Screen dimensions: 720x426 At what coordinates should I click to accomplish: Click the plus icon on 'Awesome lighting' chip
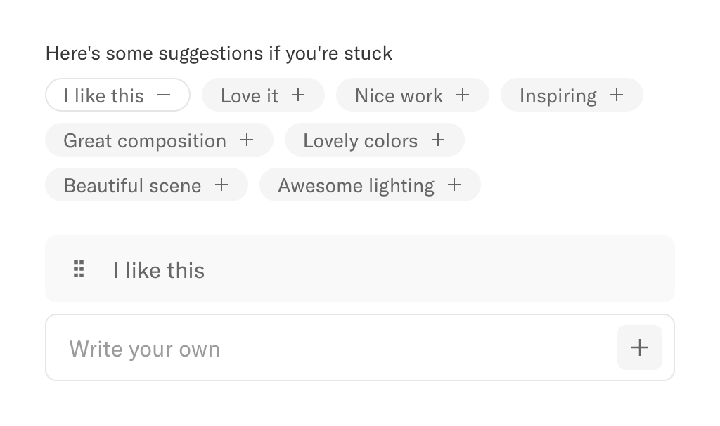pos(455,185)
